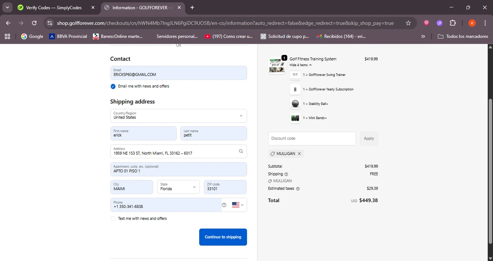
Task: Click the Stability Ball+ thumbnail
Action: [295, 104]
